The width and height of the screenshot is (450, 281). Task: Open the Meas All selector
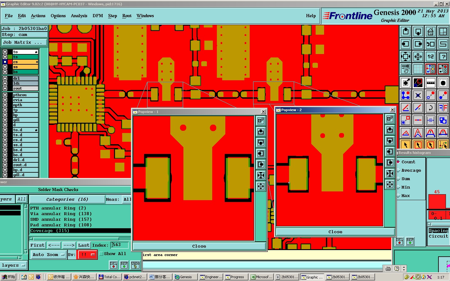pos(127,199)
